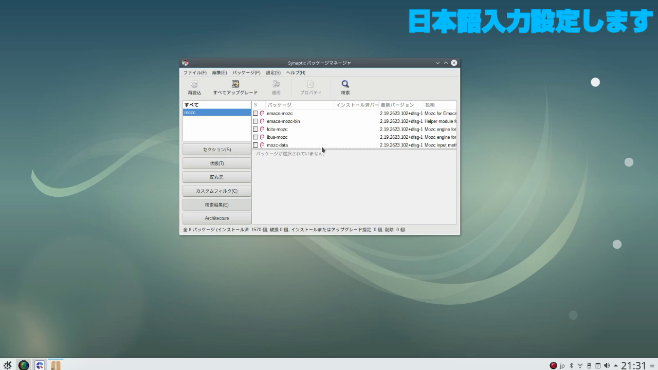Tick the checkbox for ibus-mozc

tap(255, 137)
